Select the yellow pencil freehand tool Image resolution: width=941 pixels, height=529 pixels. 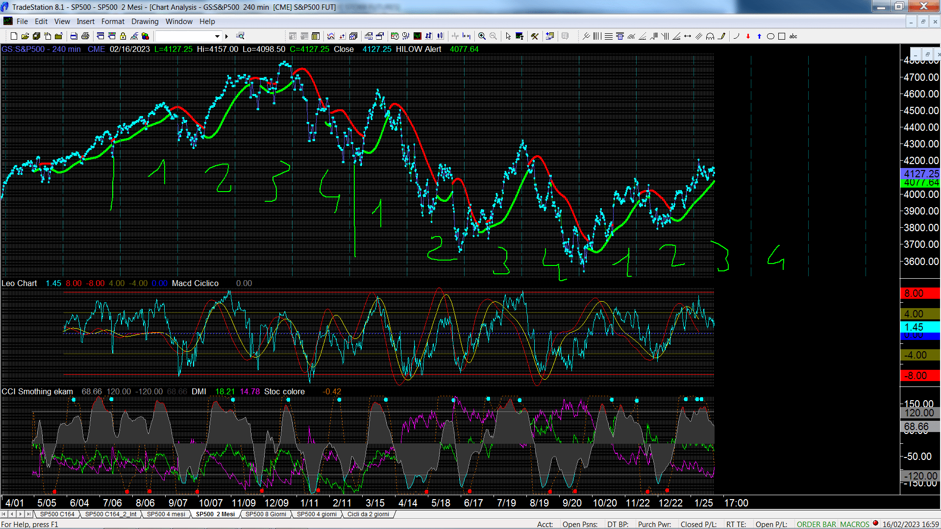(x=721, y=36)
